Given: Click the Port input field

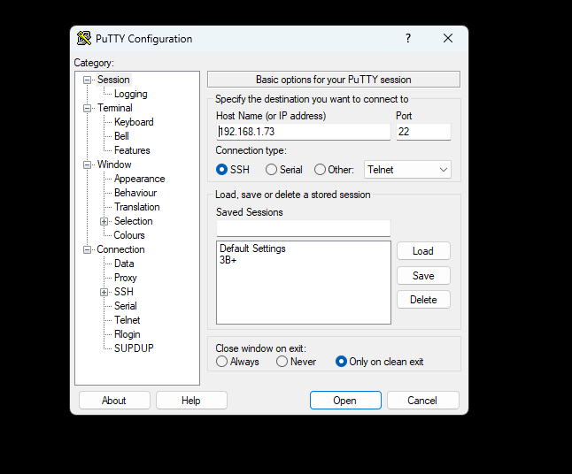Looking at the screenshot, I should point(423,132).
